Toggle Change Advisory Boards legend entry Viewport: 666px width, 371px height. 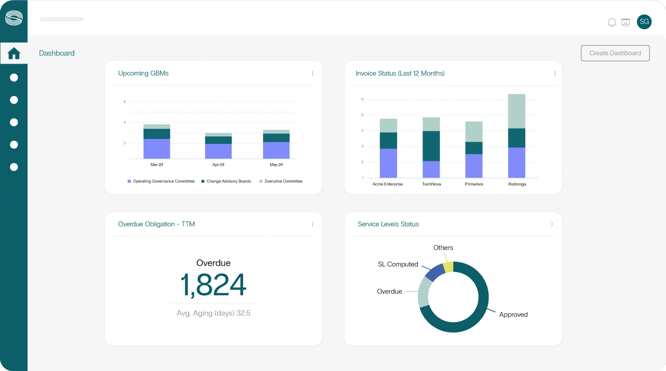coord(226,181)
